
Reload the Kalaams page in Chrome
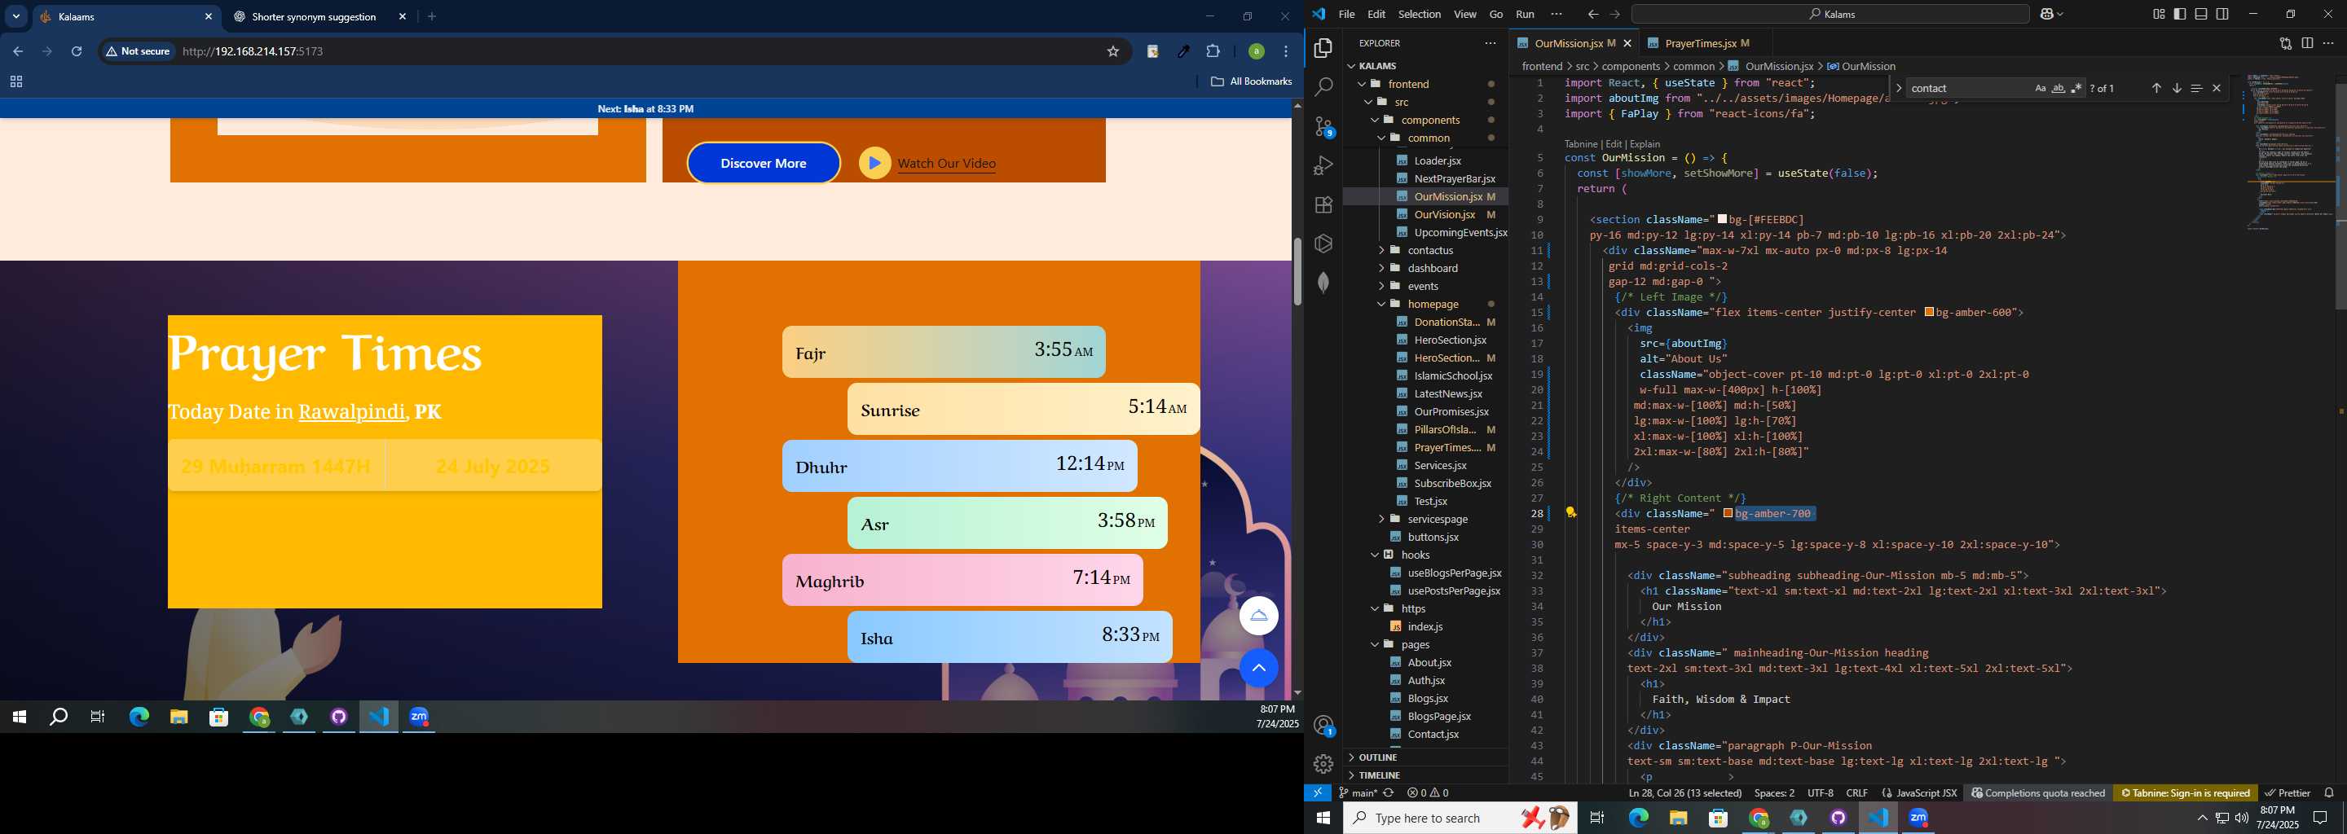point(77,52)
